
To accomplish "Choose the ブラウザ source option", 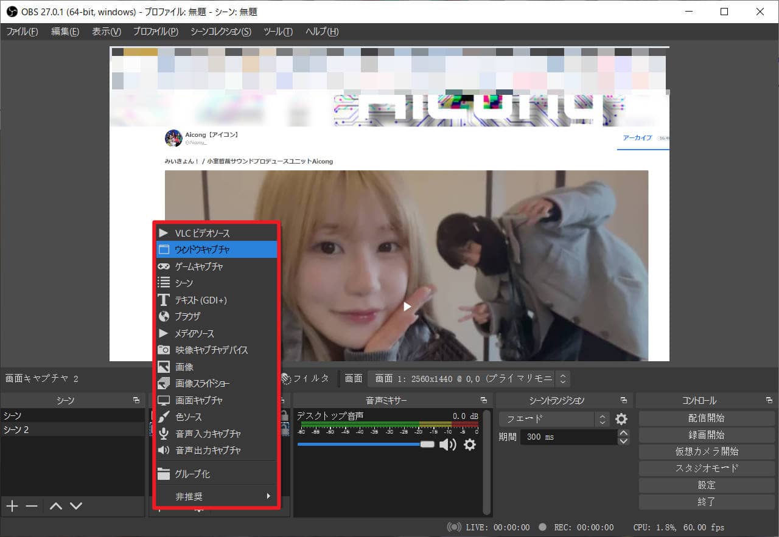I will 187,316.
